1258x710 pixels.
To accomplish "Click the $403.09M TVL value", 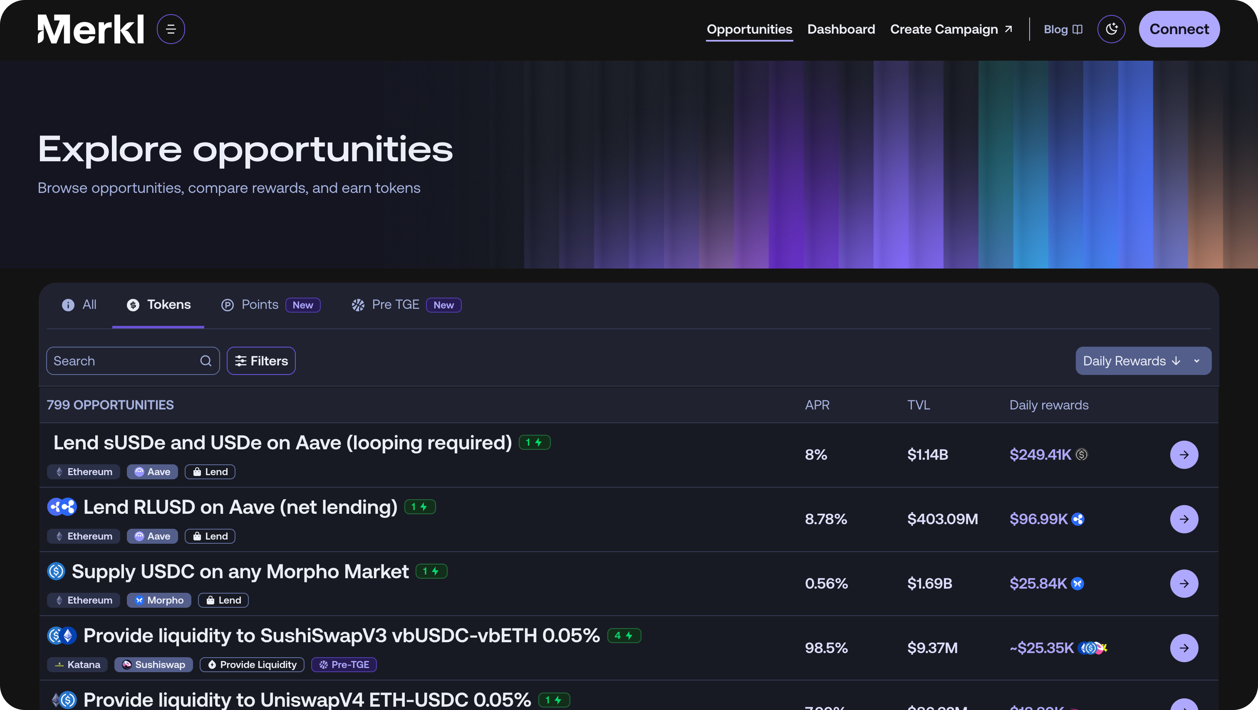I will [x=943, y=519].
